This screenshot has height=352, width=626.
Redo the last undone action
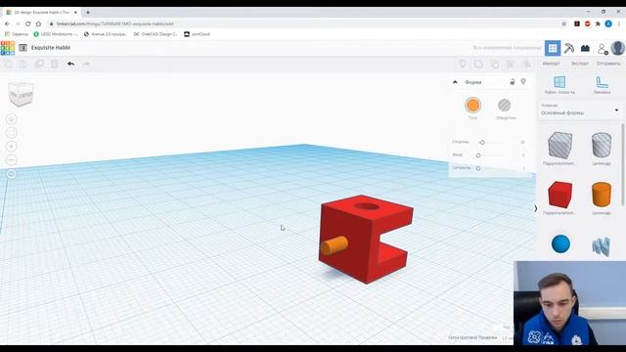pyautogui.click(x=86, y=64)
